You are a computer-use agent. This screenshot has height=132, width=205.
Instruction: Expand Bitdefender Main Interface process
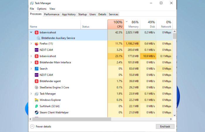tap(31, 62)
